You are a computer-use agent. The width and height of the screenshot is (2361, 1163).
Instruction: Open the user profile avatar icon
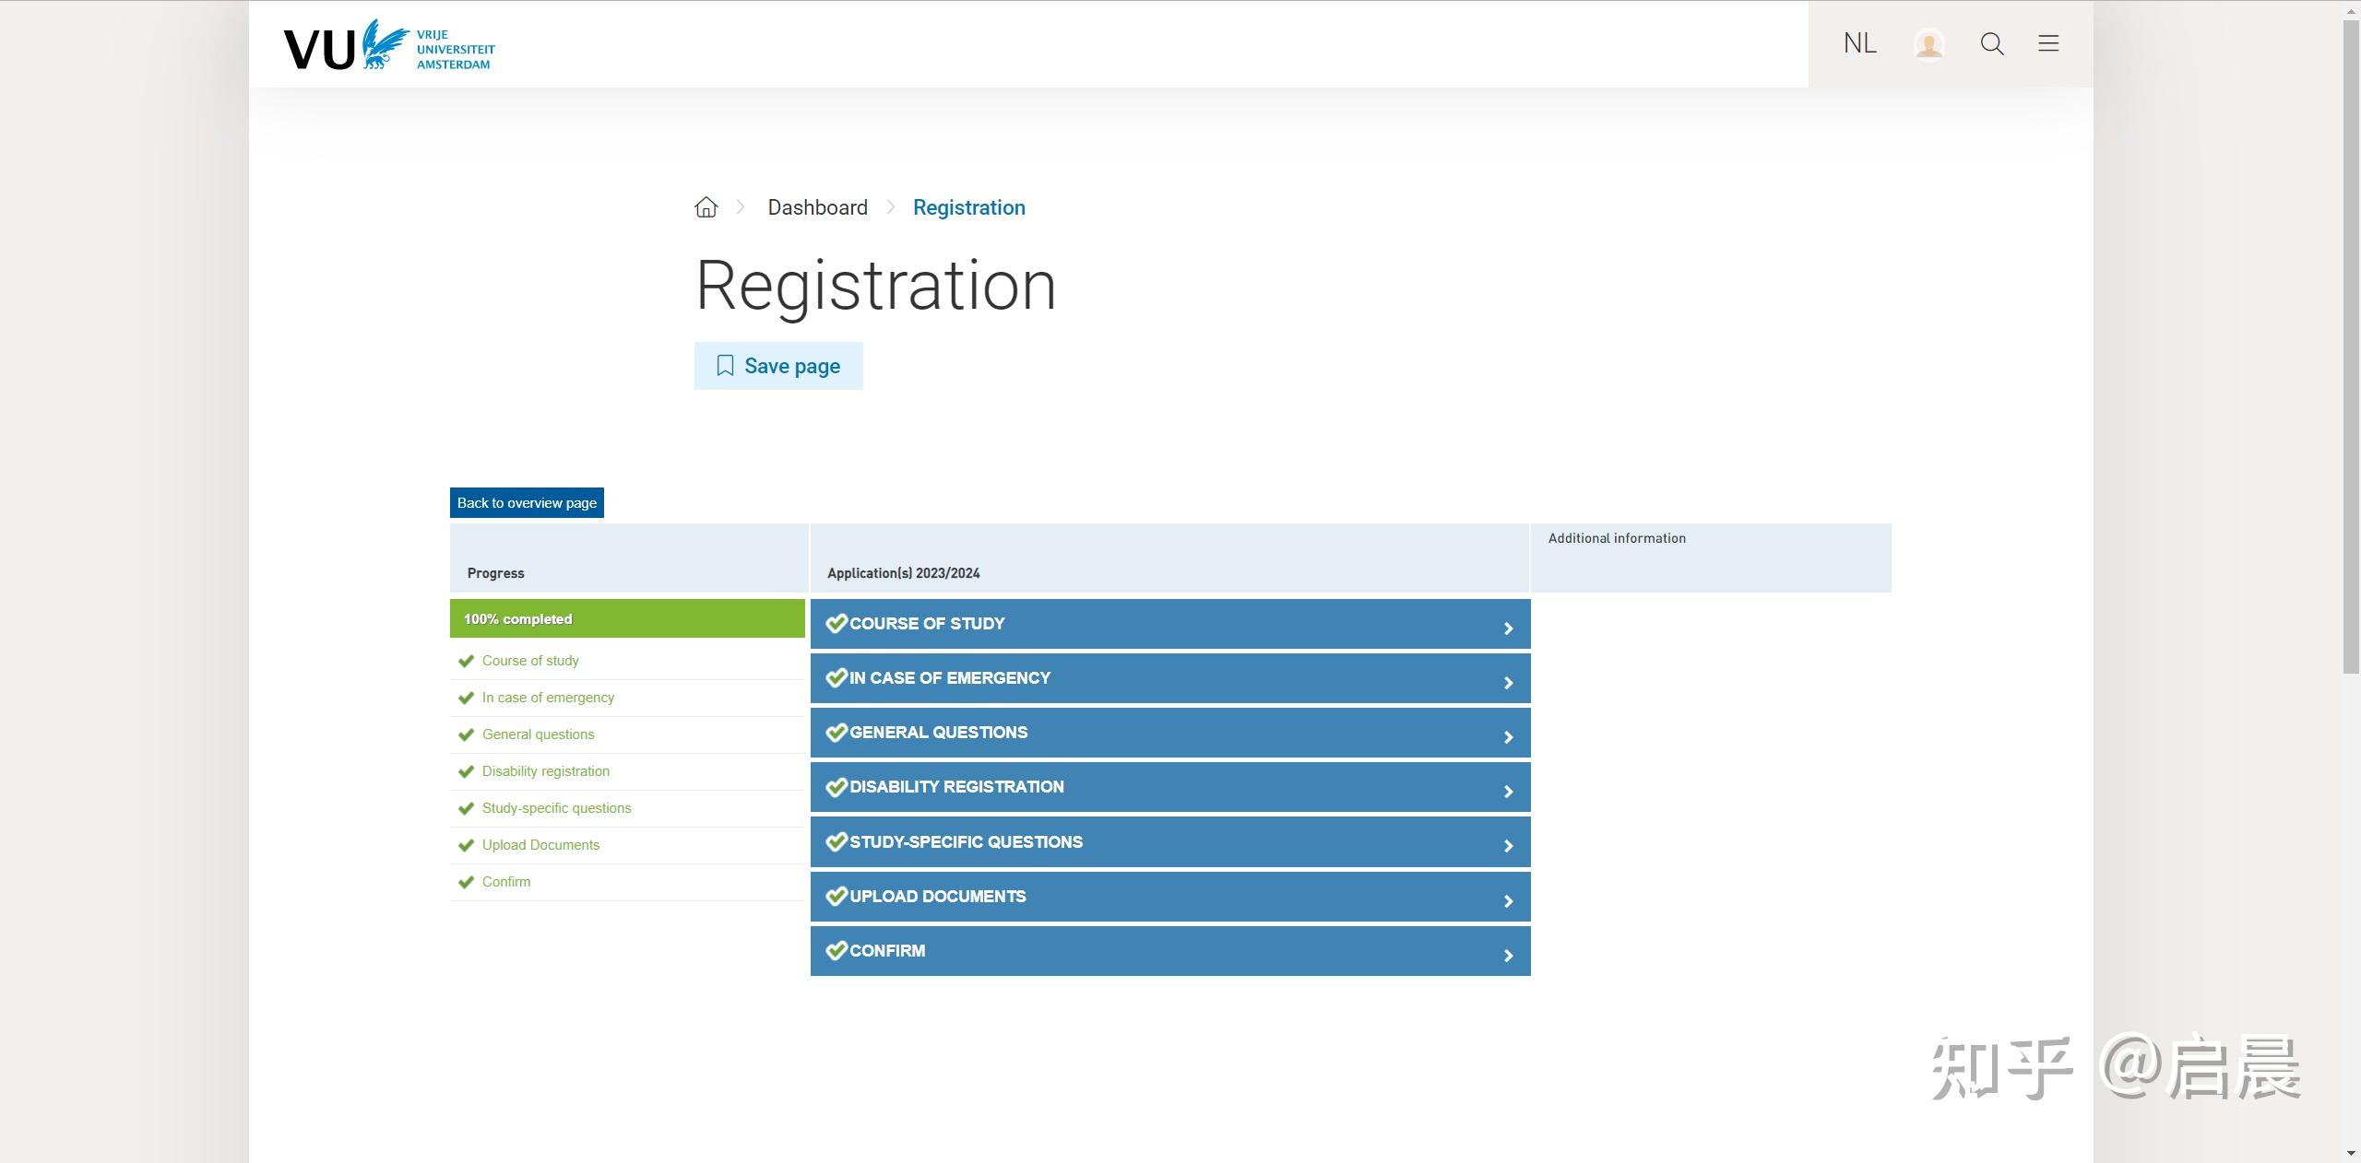tap(1928, 44)
